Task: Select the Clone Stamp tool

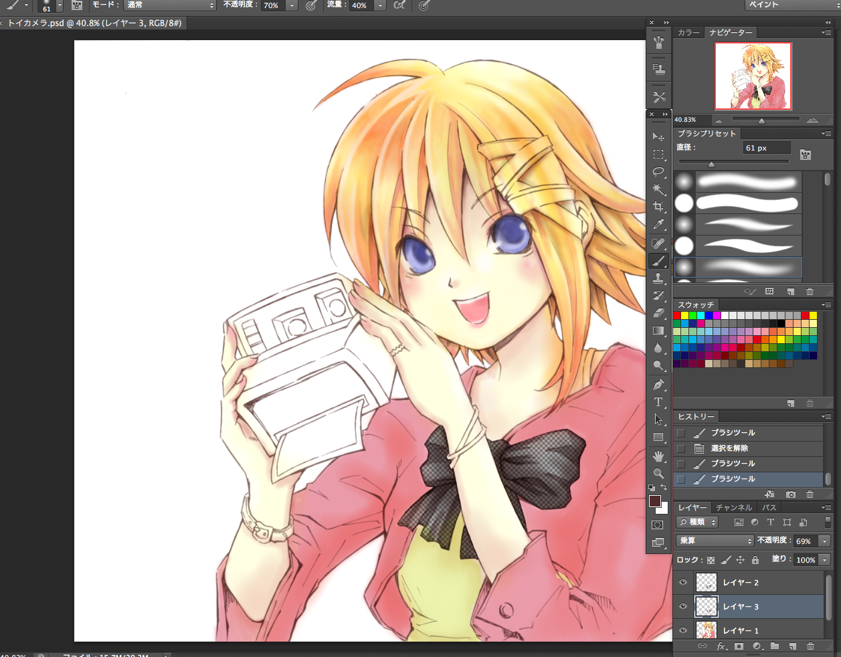Action: [658, 278]
